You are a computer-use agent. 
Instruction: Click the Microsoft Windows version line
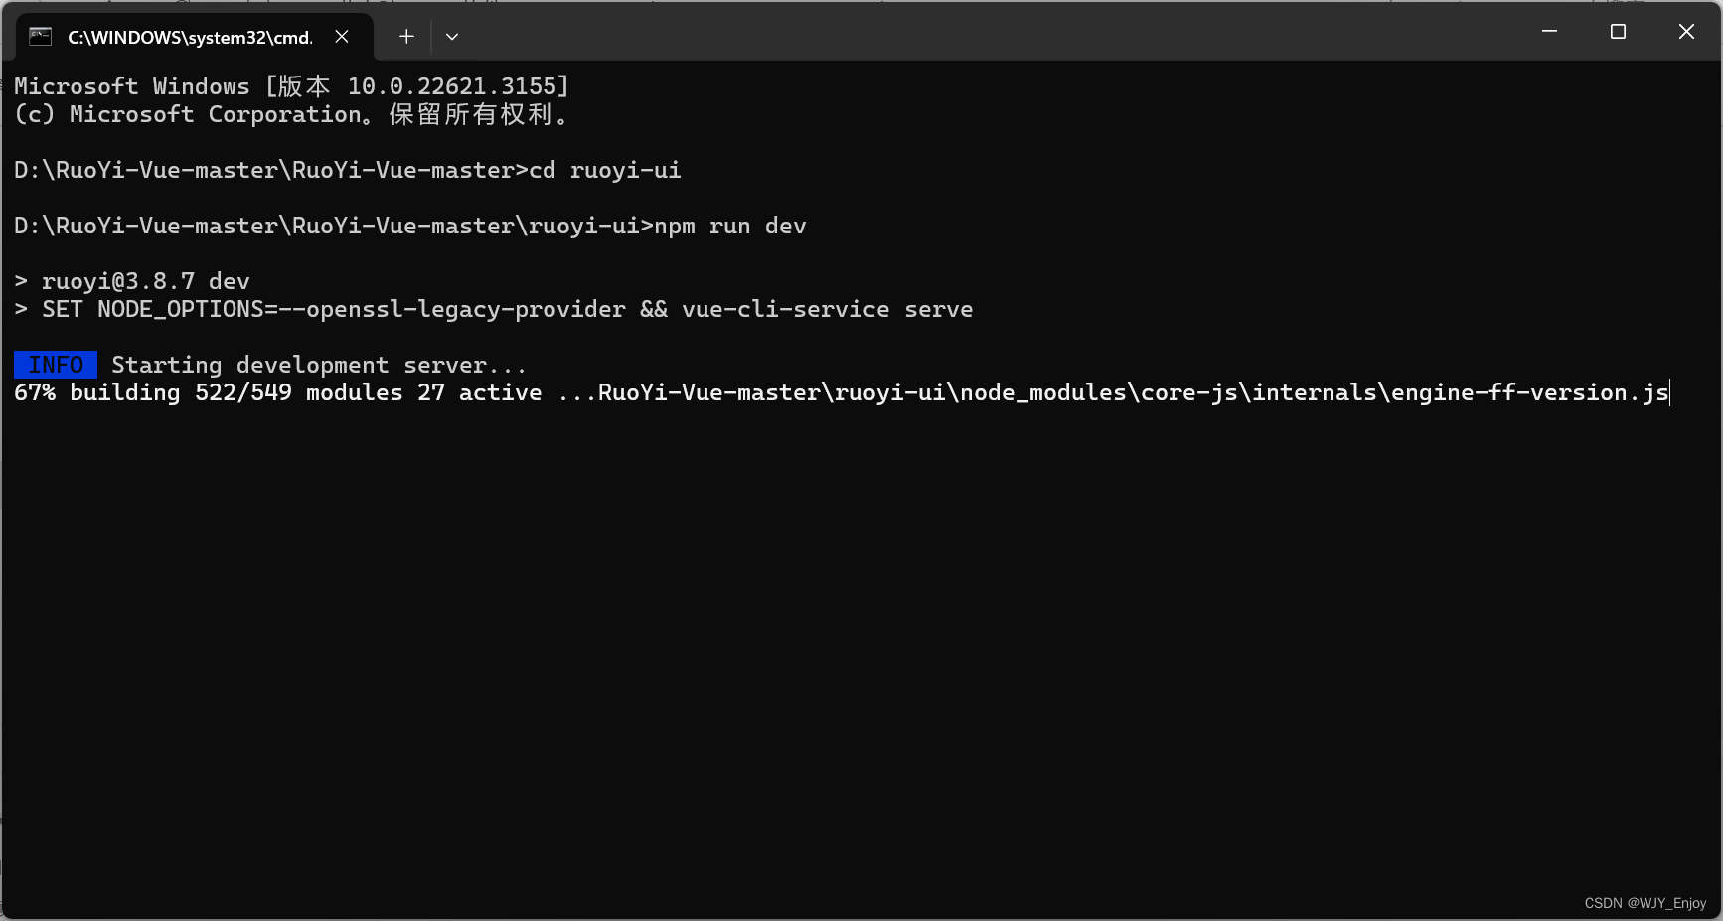click(x=291, y=86)
